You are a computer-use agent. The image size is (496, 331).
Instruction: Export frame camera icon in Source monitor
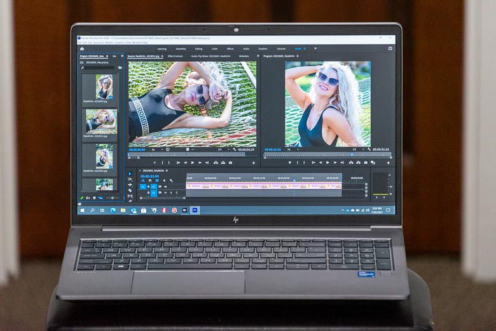[230, 163]
